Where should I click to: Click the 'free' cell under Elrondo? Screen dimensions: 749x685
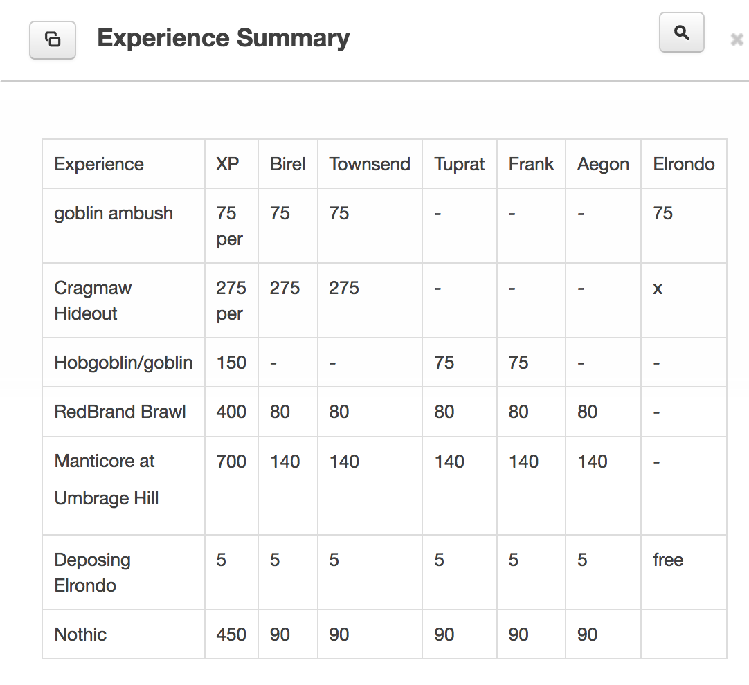668,560
